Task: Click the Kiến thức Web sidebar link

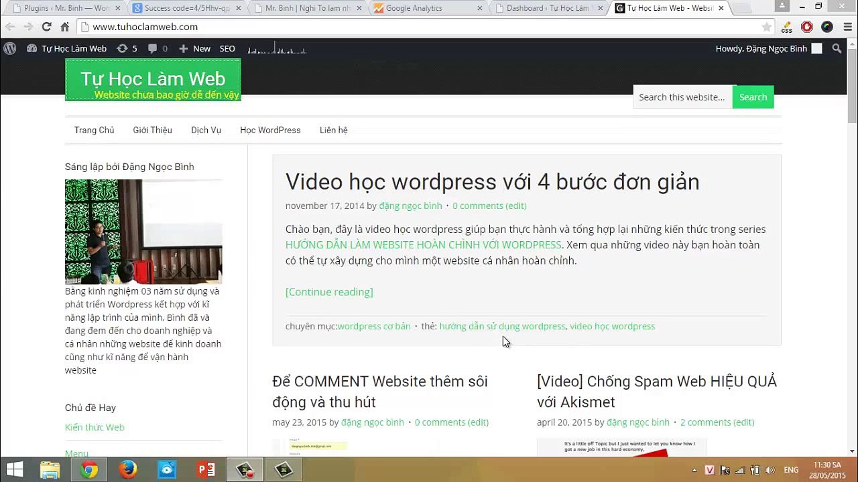Action: [x=95, y=427]
